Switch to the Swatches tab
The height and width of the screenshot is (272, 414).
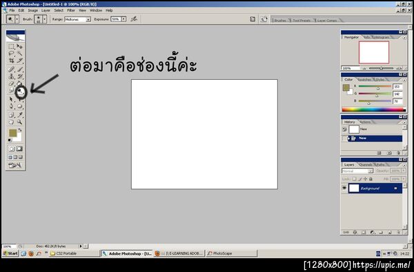[x=364, y=80]
